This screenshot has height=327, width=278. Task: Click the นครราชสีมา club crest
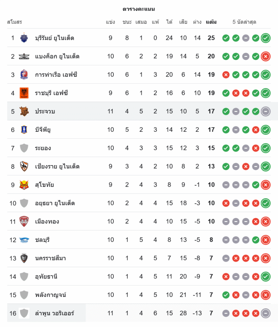[x=24, y=258]
